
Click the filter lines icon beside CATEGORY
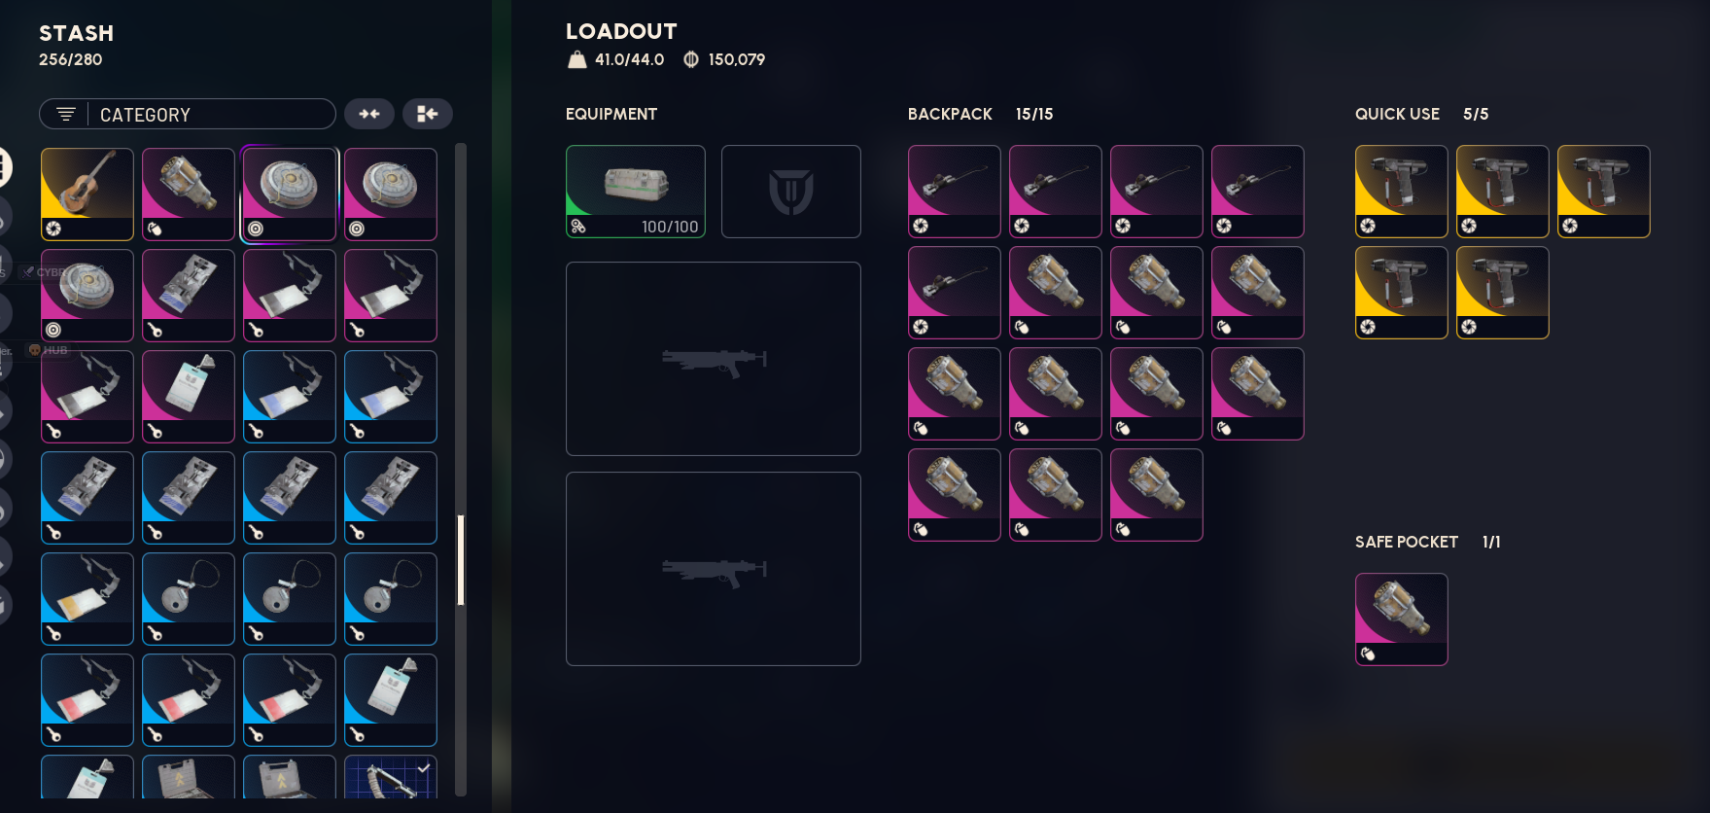(x=66, y=114)
